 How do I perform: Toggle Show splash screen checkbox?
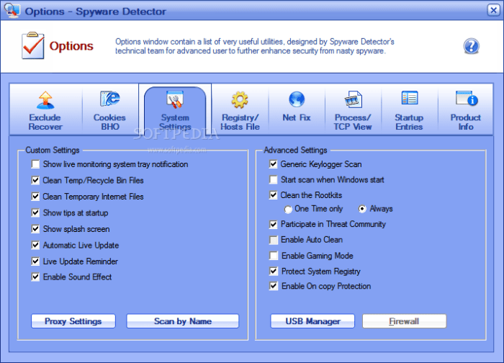click(36, 229)
